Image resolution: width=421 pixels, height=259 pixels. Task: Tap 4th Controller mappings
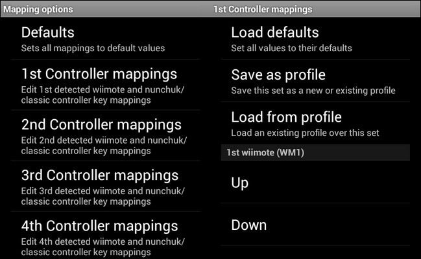(99, 226)
